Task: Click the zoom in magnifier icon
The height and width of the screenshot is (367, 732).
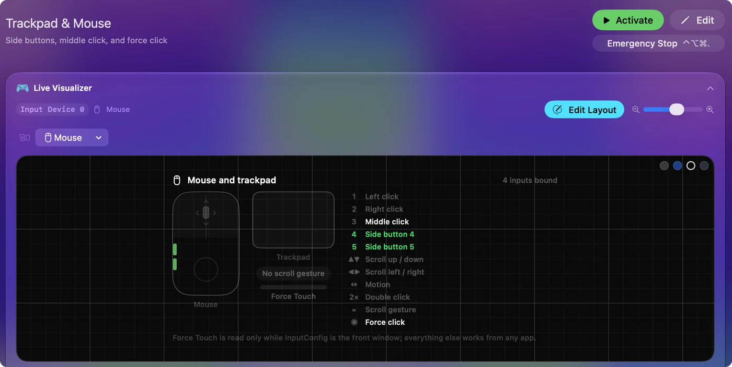Action: point(710,110)
